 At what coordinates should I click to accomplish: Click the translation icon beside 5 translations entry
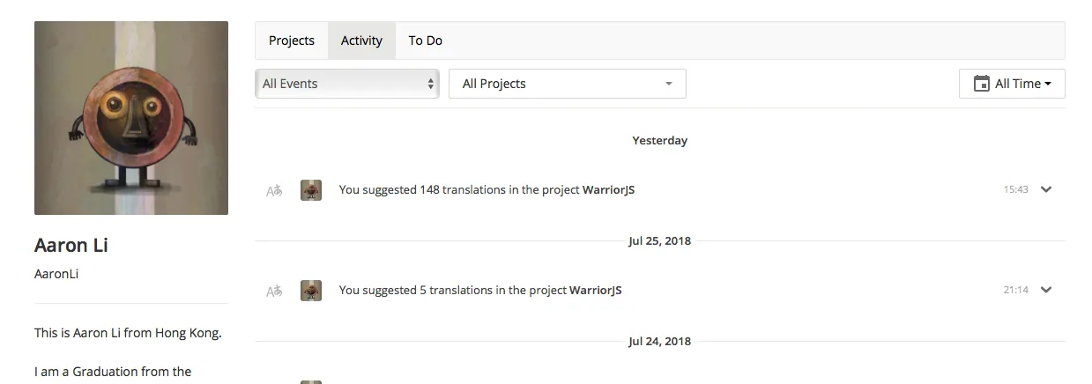point(274,291)
